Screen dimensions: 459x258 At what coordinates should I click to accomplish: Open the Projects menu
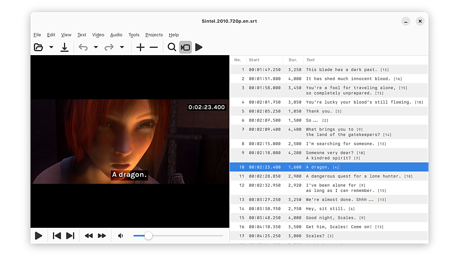click(154, 35)
